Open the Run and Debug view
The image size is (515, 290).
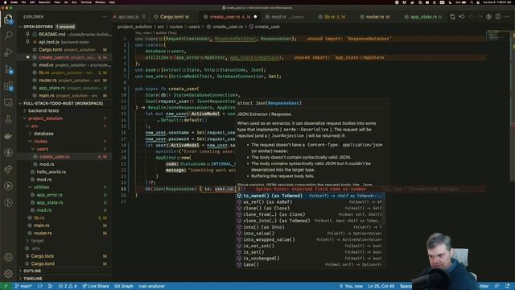click(8, 52)
